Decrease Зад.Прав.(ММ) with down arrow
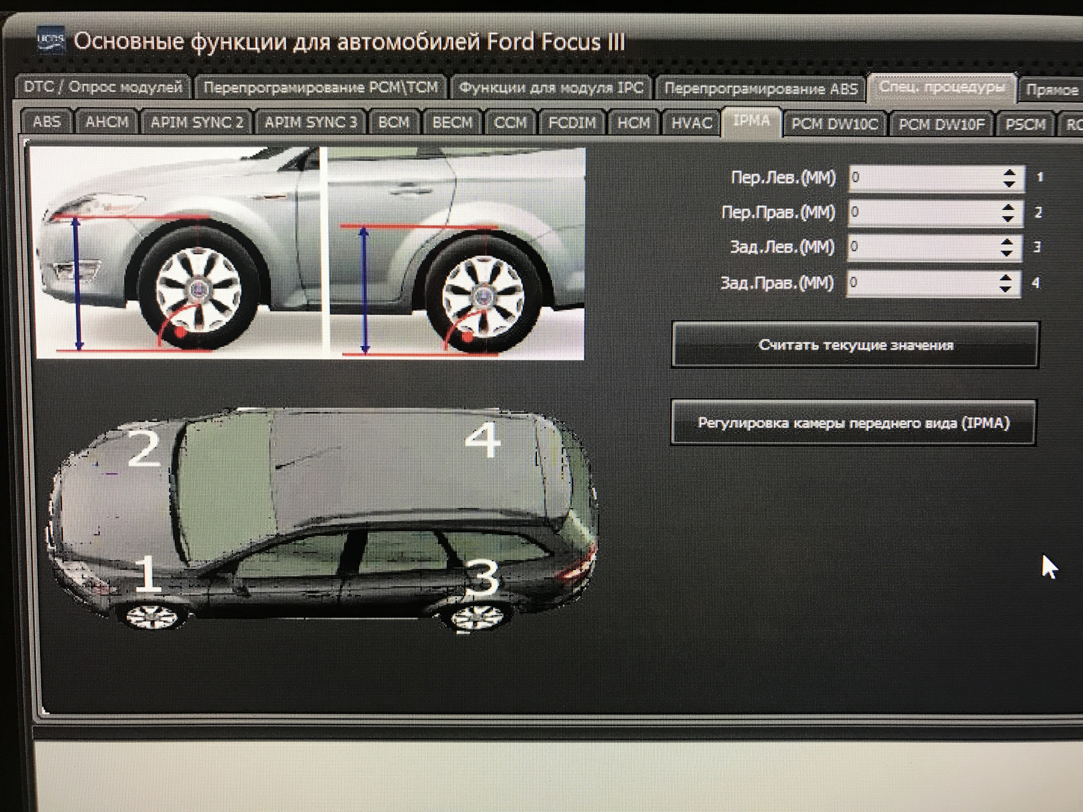1083x812 pixels. click(1005, 289)
